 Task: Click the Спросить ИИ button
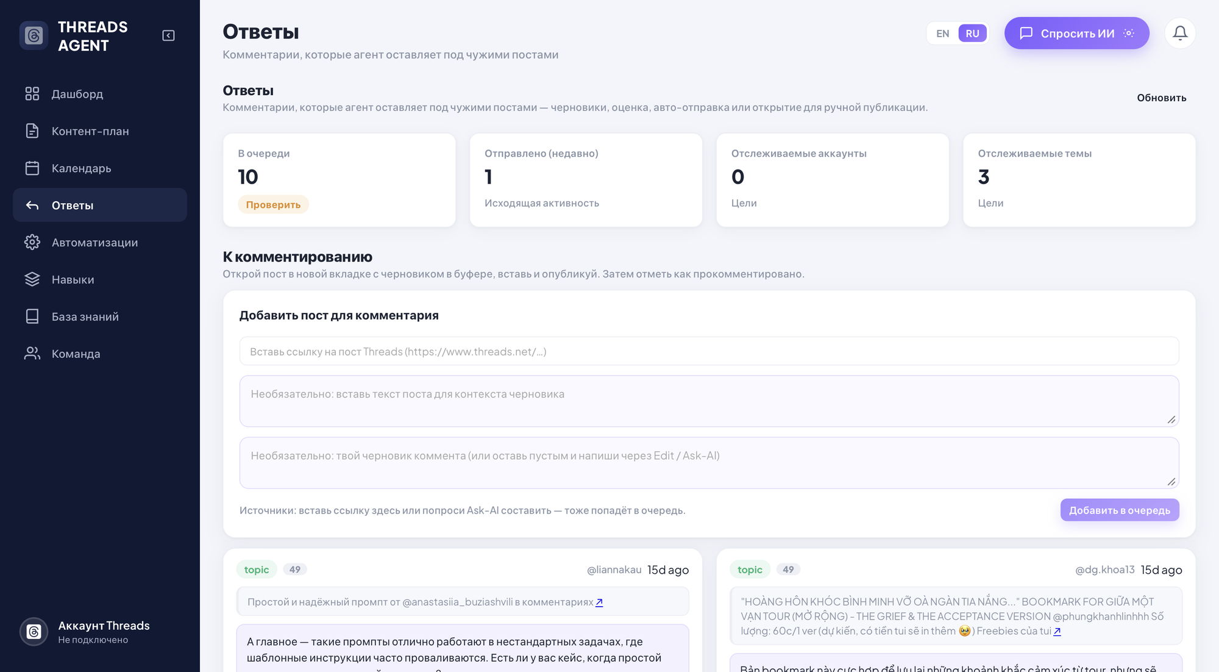click(1076, 33)
